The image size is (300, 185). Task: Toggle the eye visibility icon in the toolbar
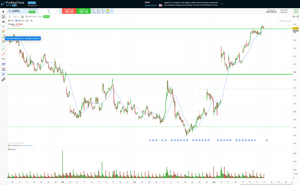click(3, 22)
